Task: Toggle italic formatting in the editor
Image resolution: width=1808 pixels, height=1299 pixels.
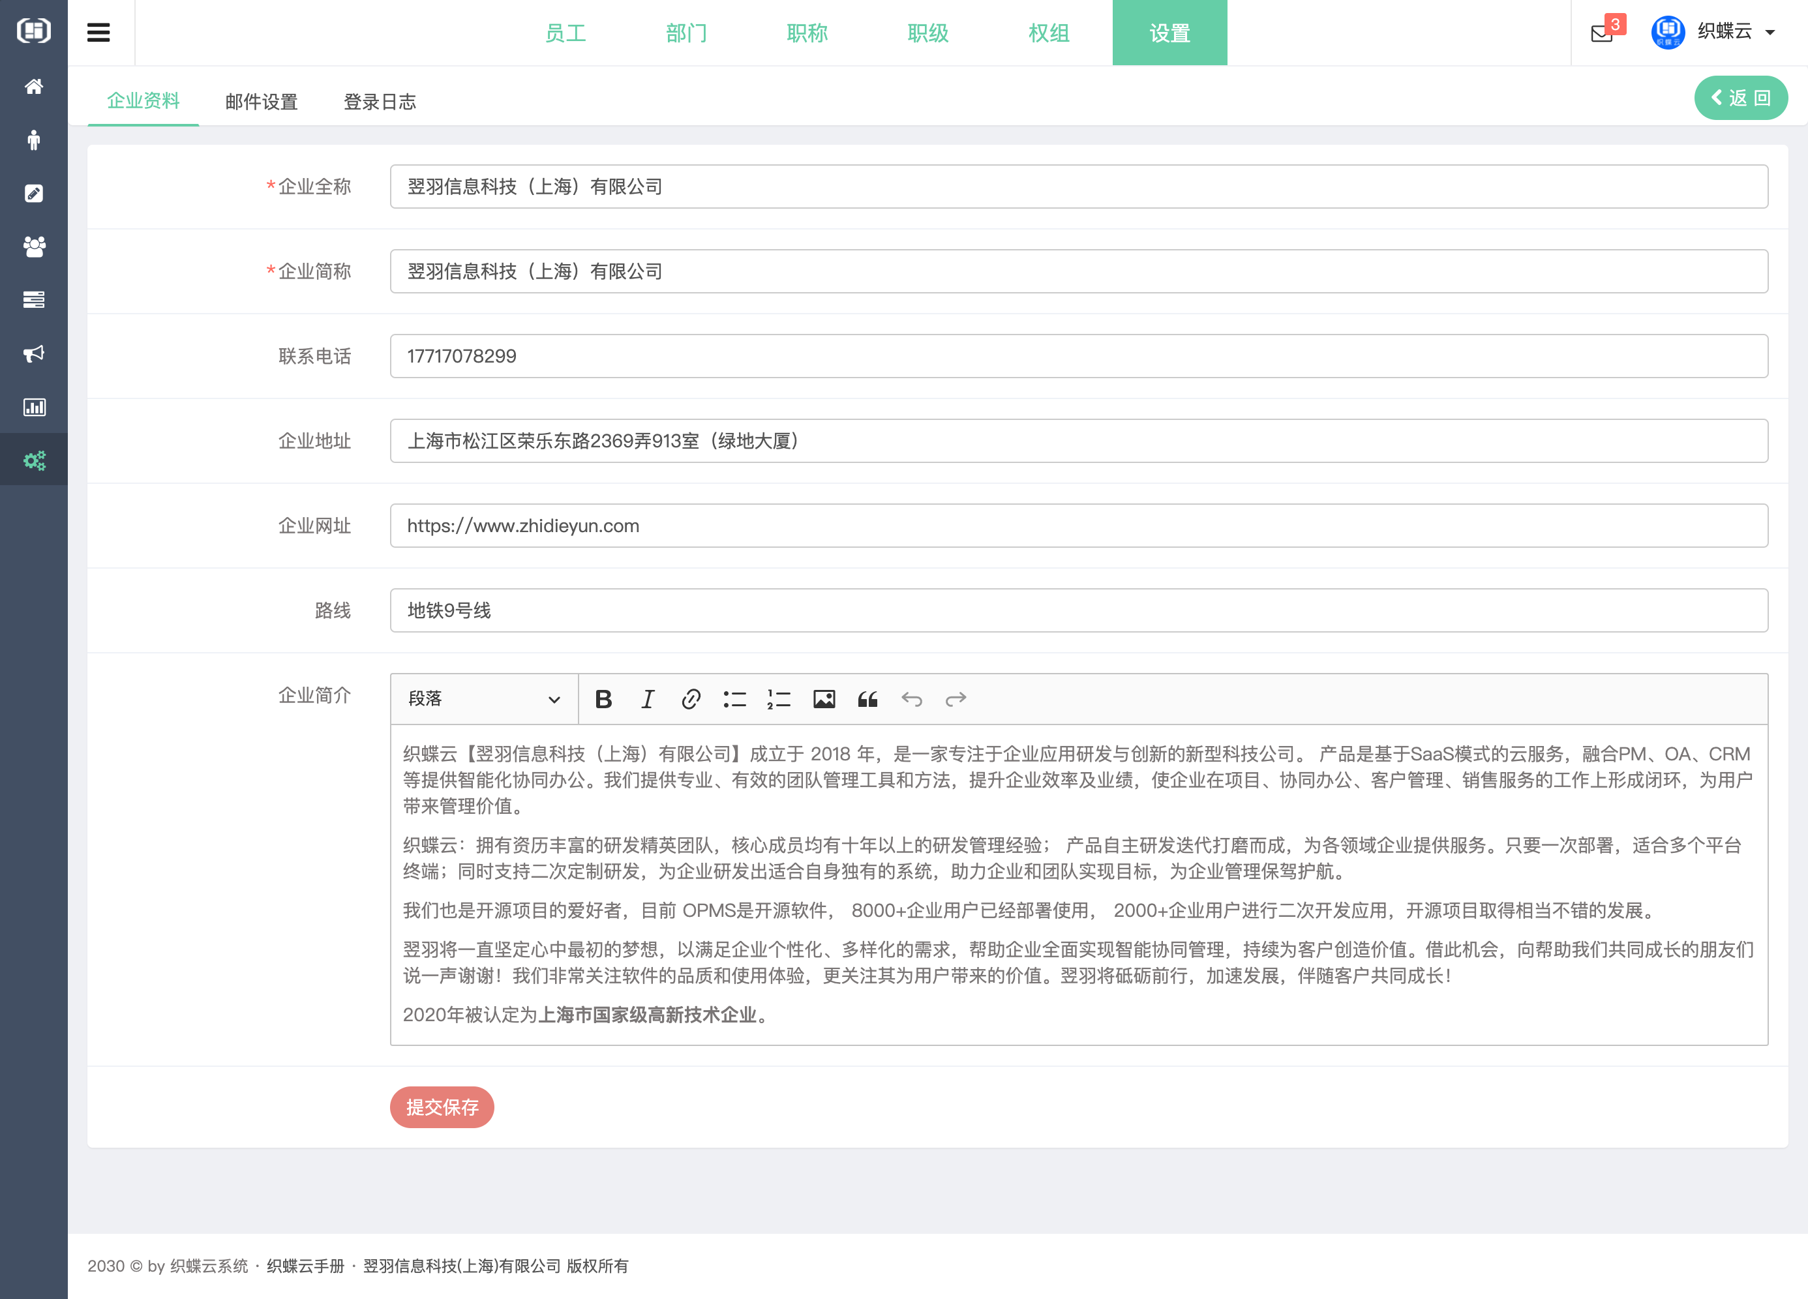Action: (647, 699)
